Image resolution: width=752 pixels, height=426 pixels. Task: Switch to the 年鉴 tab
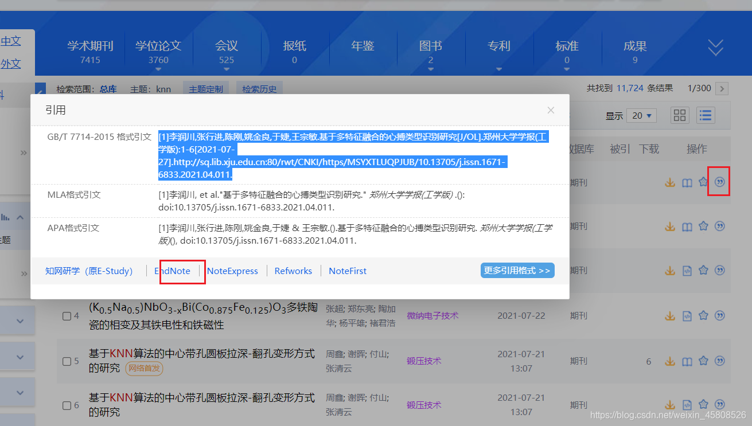(x=363, y=46)
